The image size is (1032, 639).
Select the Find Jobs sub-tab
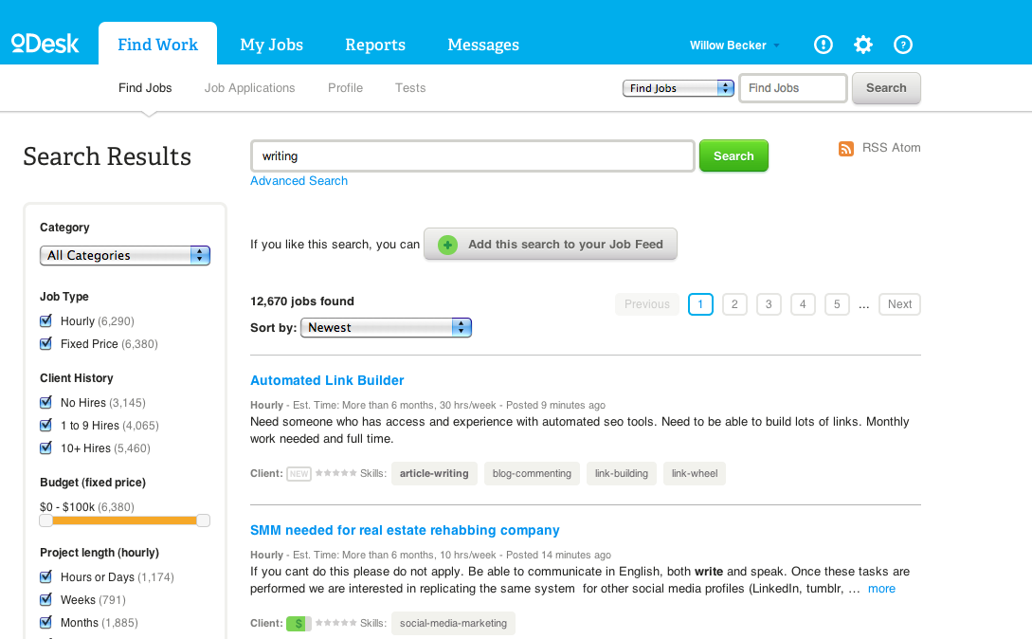(x=145, y=87)
